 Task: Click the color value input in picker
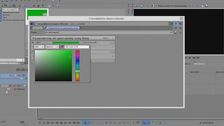point(77,47)
